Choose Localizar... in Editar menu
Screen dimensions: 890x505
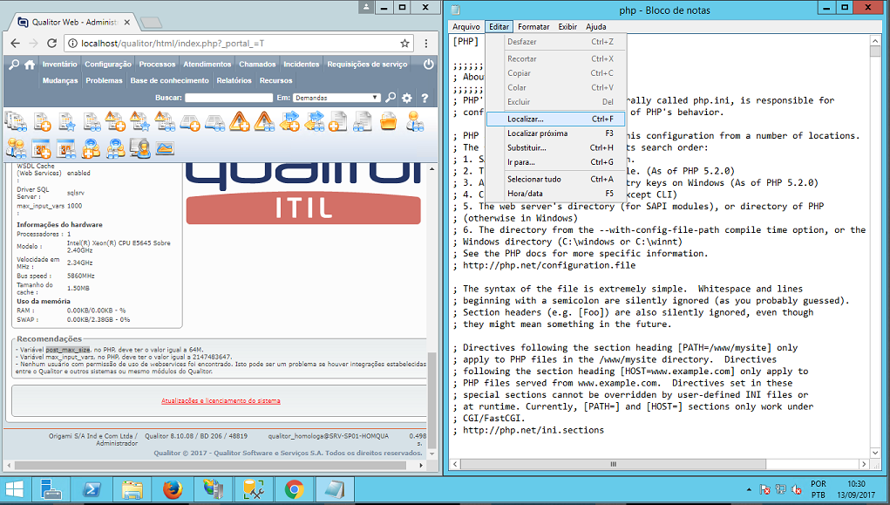click(x=555, y=119)
